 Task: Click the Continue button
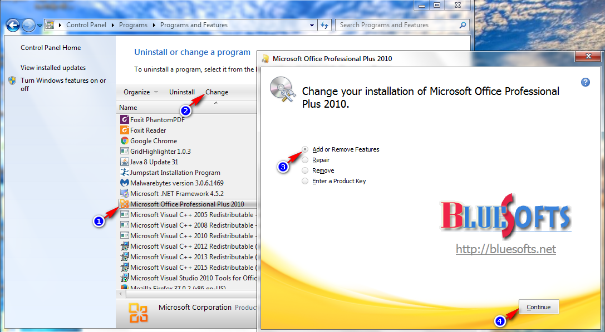tap(539, 307)
